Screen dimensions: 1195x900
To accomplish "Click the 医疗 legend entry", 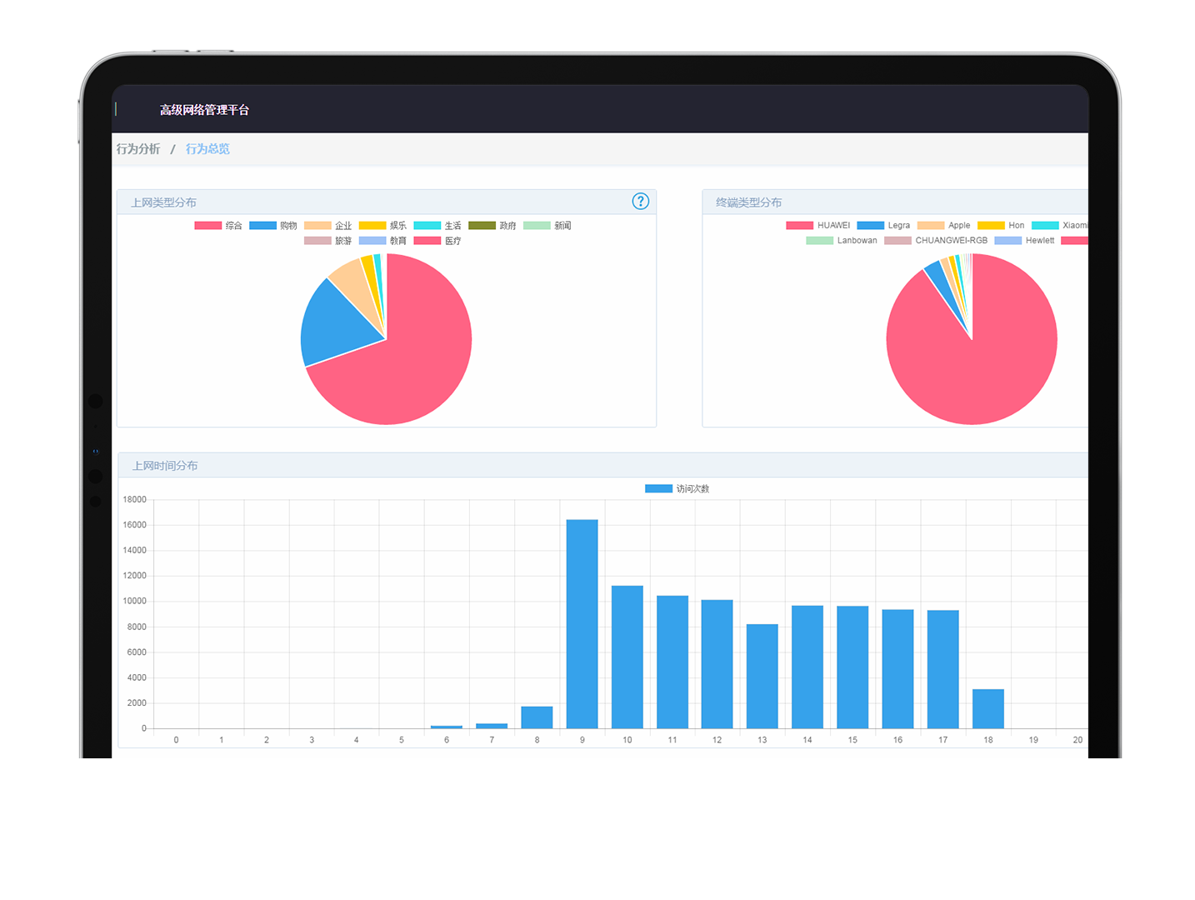I will [437, 241].
